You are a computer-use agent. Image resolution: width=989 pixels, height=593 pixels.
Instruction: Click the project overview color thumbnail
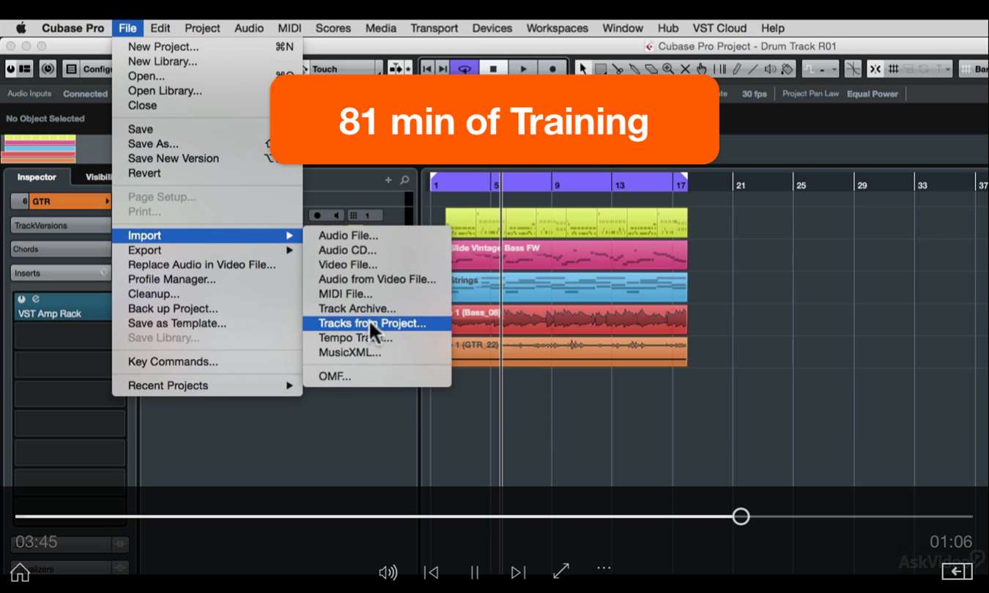click(40, 149)
